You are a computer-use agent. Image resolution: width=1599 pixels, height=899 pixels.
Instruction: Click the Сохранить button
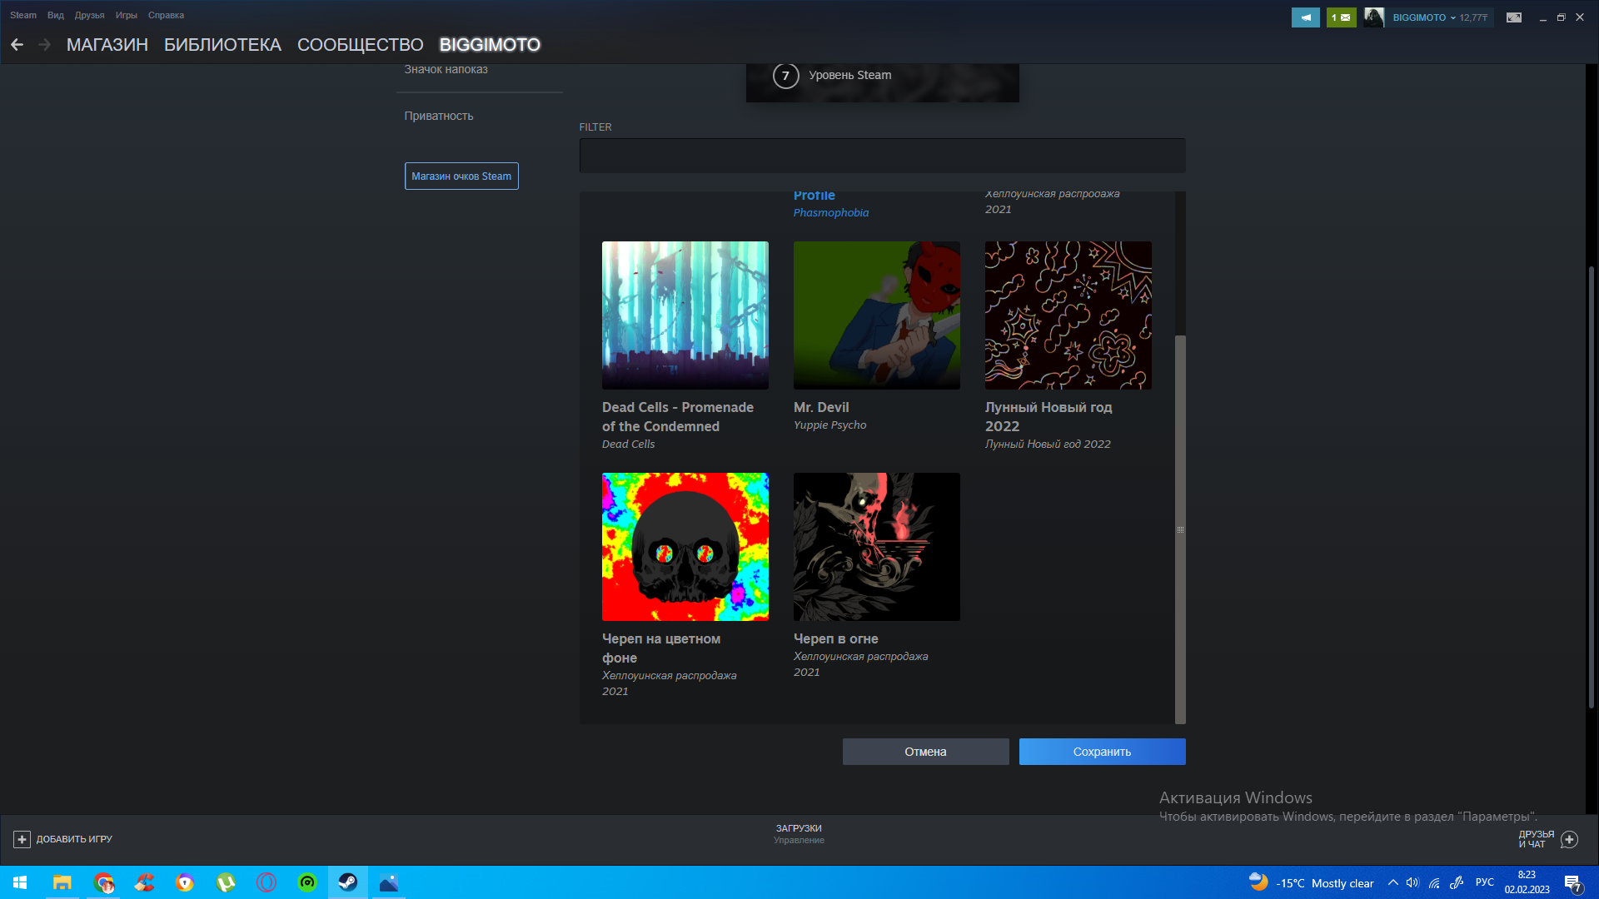(x=1102, y=752)
